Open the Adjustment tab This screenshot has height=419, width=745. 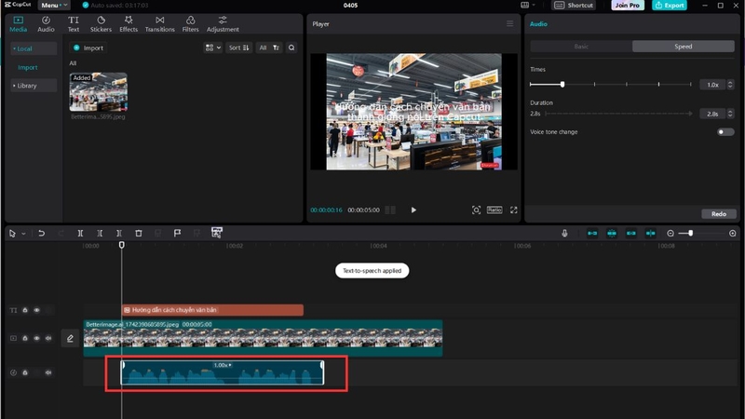223,24
